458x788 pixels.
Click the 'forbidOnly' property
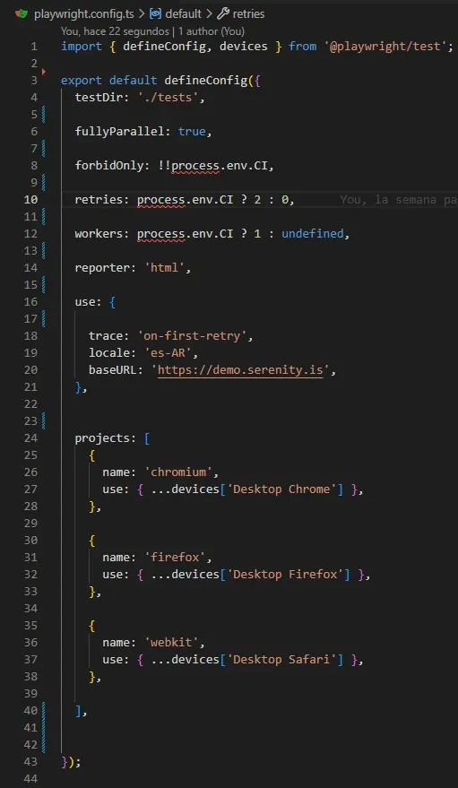pyautogui.click(x=109, y=166)
